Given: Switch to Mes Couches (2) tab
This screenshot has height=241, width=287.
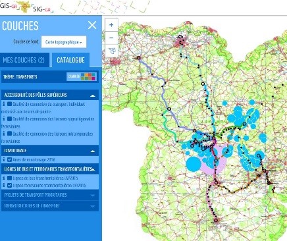Looking at the screenshot, I should (x=24, y=60).
